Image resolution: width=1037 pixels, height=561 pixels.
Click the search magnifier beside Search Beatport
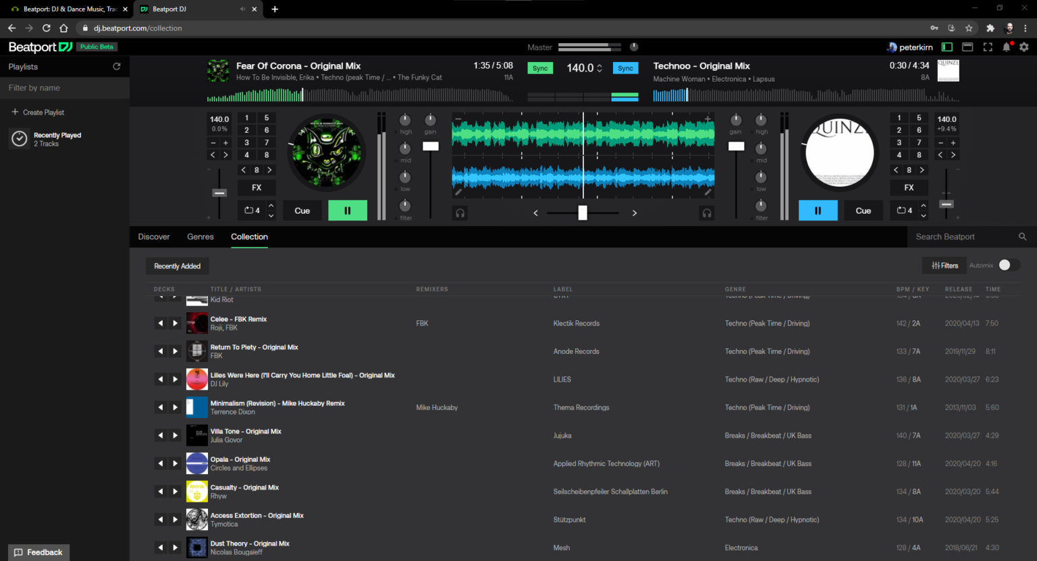(1022, 237)
